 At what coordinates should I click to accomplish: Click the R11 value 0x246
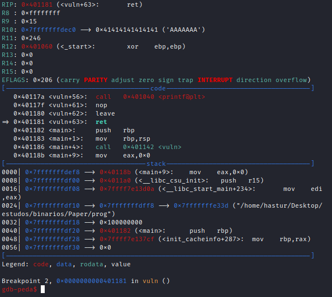(31, 39)
